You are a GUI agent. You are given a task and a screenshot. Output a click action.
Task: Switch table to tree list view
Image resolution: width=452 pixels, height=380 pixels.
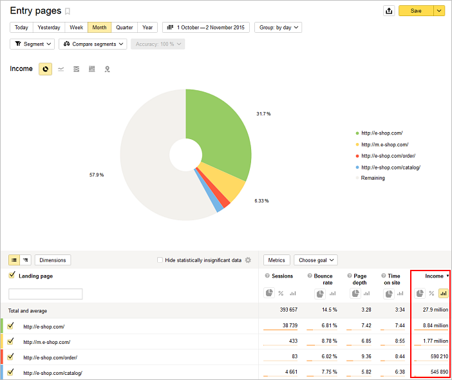point(26,260)
